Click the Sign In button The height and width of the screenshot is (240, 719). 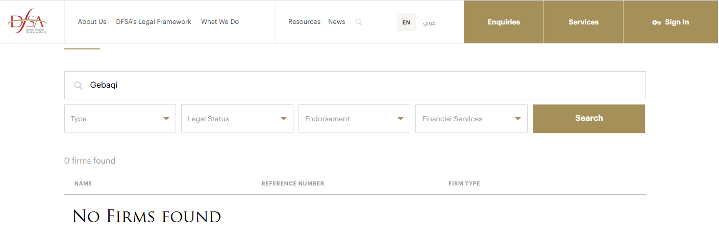[671, 22]
